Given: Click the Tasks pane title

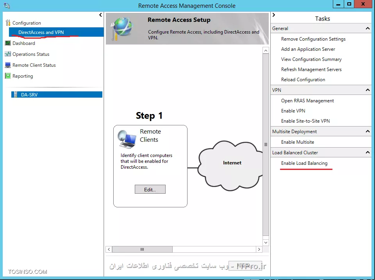Looking at the screenshot, I should click(322, 19).
